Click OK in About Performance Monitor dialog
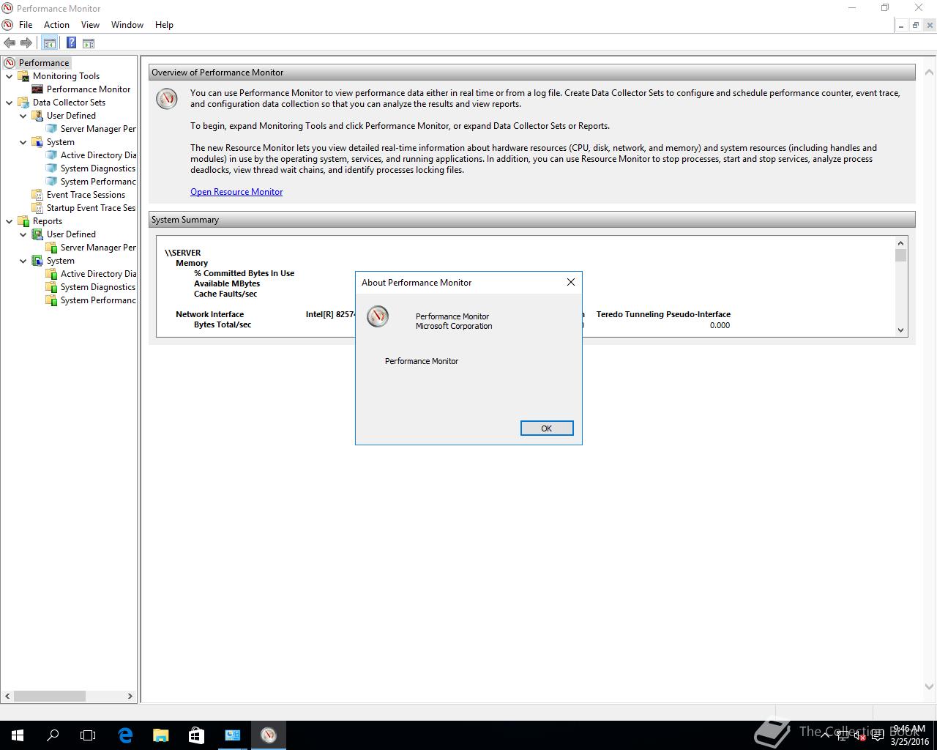937x750 pixels. click(x=547, y=428)
